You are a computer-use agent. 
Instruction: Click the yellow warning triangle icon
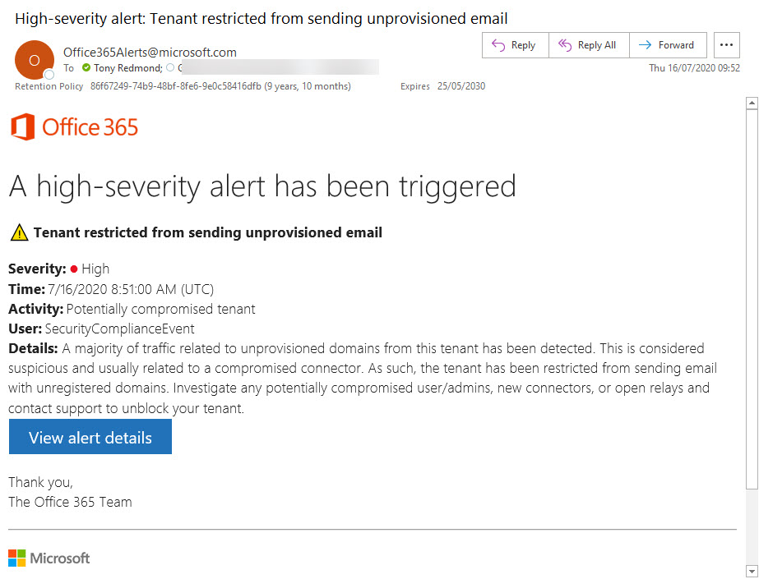(19, 233)
